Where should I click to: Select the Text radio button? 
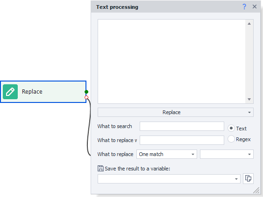(231, 128)
